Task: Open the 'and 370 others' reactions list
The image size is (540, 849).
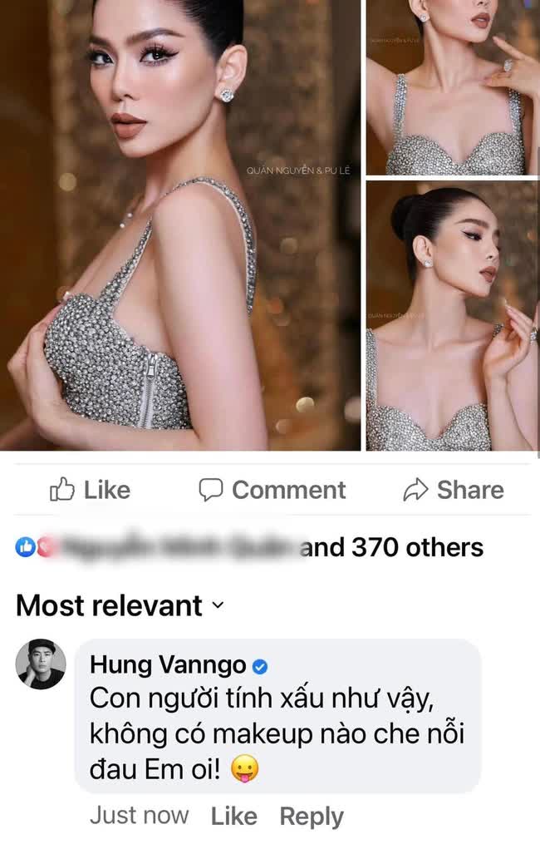Action: point(391,547)
